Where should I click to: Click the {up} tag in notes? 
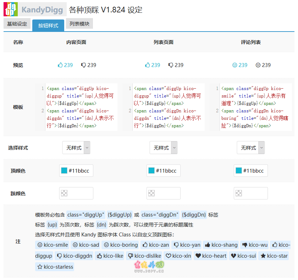click(52, 225)
